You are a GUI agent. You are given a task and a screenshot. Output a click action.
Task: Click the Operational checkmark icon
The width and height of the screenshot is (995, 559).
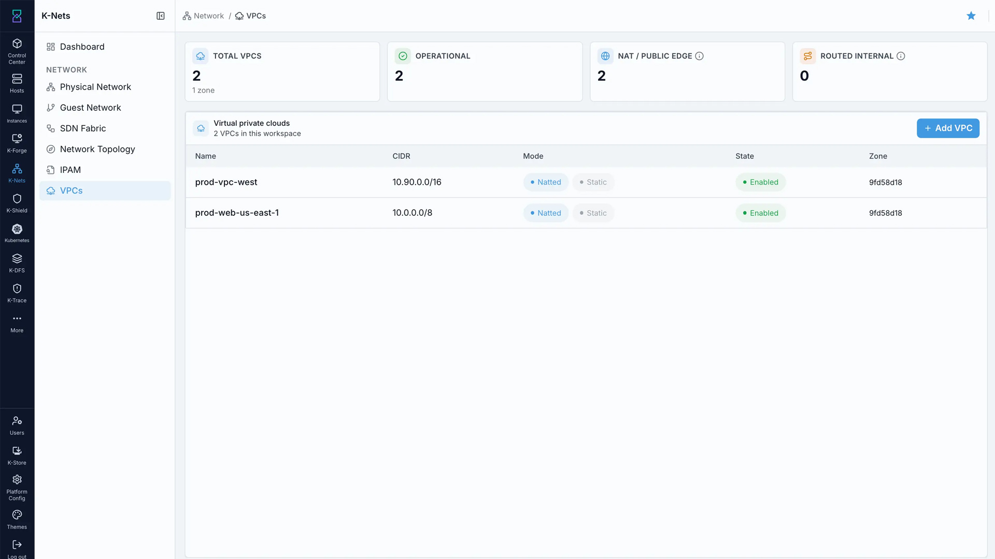click(403, 56)
